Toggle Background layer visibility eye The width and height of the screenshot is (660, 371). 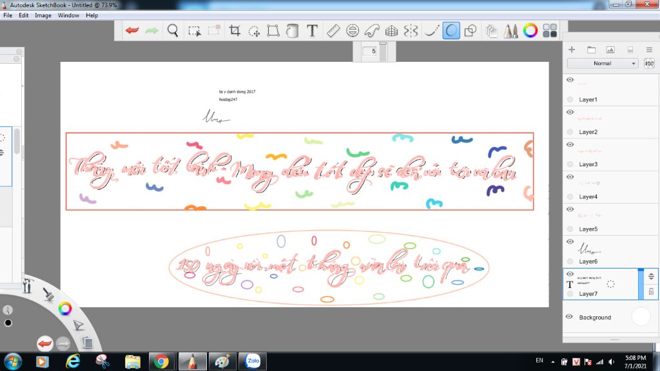click(570, 317)
